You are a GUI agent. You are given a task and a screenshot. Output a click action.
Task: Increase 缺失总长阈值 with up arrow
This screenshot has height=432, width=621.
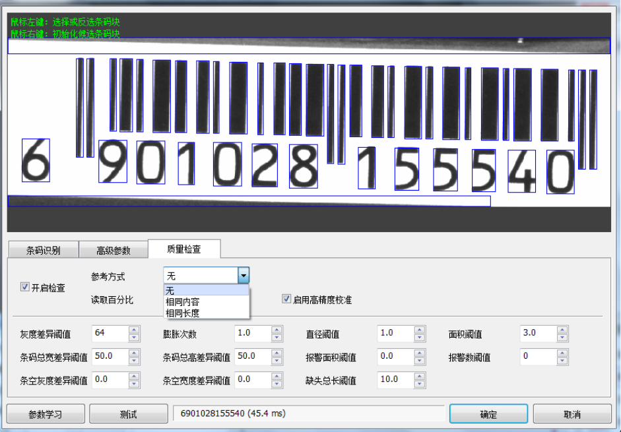tap(420, 377)
